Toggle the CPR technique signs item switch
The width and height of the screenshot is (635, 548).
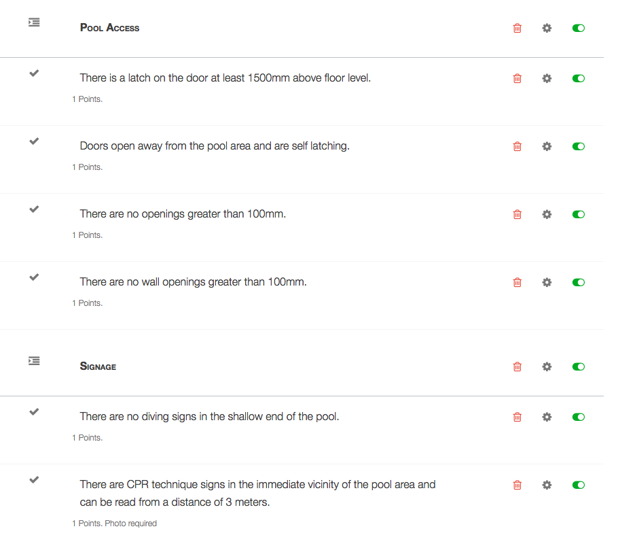[x=579, y=485]
